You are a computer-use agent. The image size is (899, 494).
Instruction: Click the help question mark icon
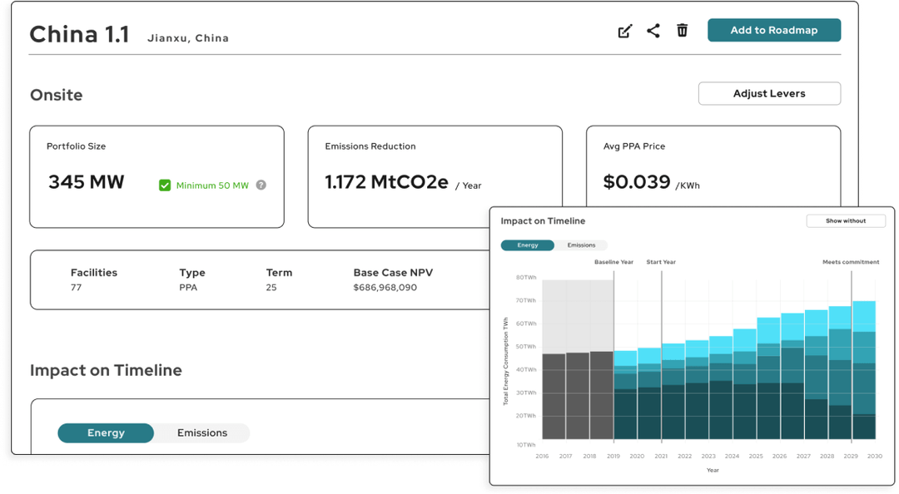coord(261,185)
